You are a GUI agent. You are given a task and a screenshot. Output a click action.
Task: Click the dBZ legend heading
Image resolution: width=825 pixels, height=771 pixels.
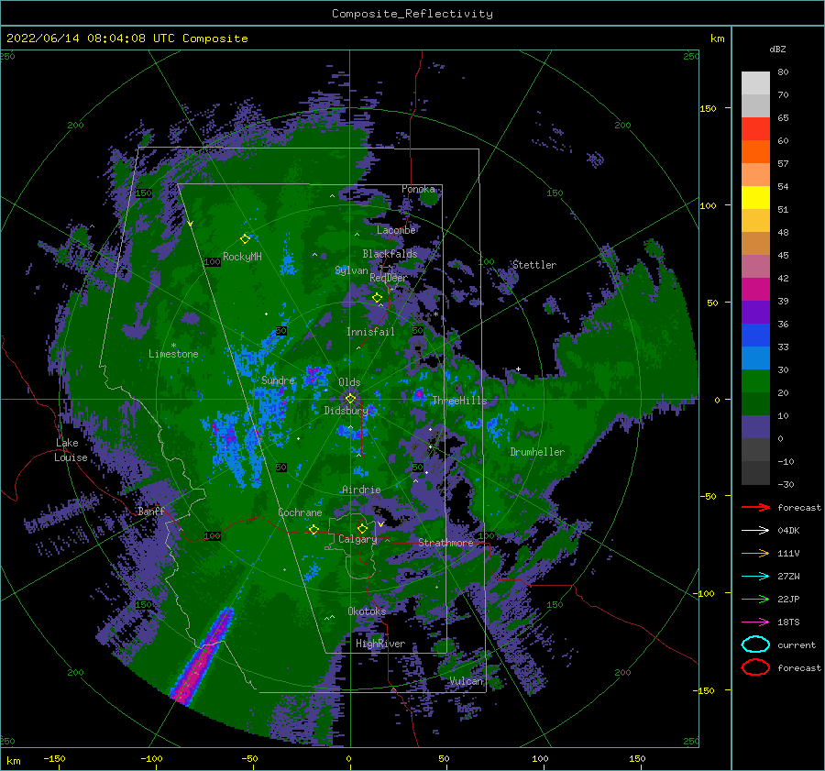(x=777, y=50)
